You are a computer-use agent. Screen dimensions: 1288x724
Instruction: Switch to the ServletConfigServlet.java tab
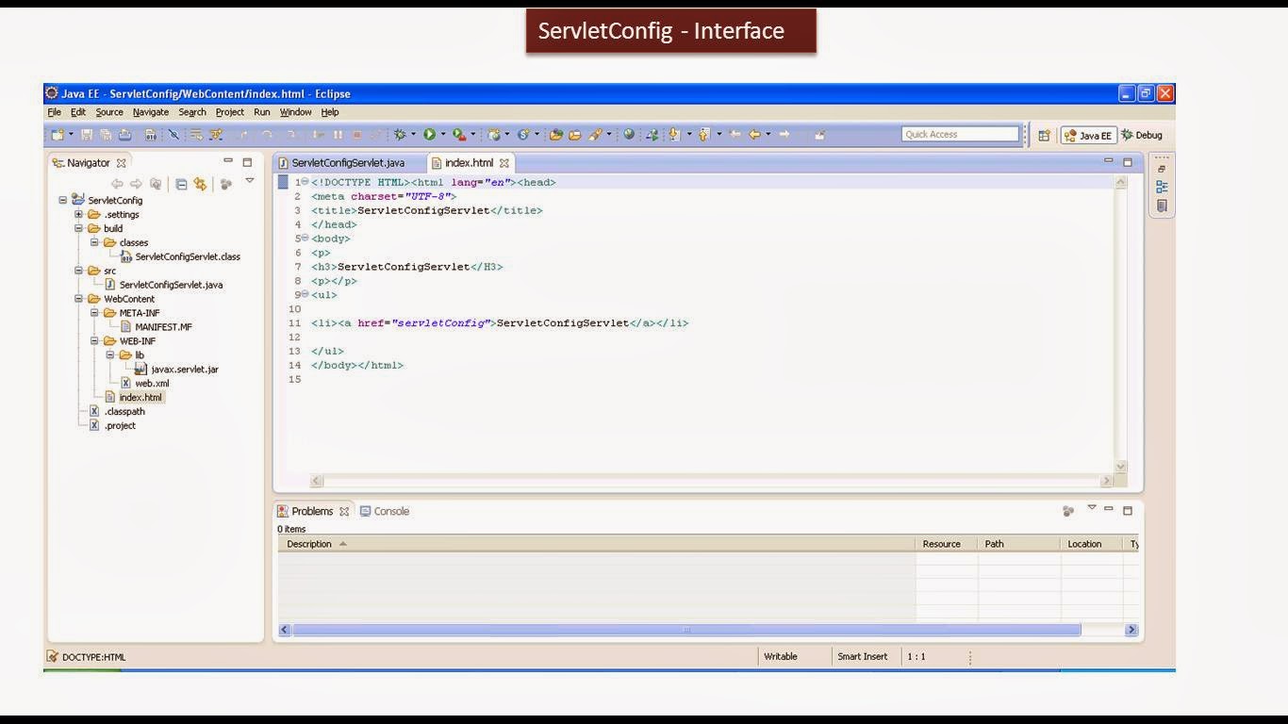[346, 162]
